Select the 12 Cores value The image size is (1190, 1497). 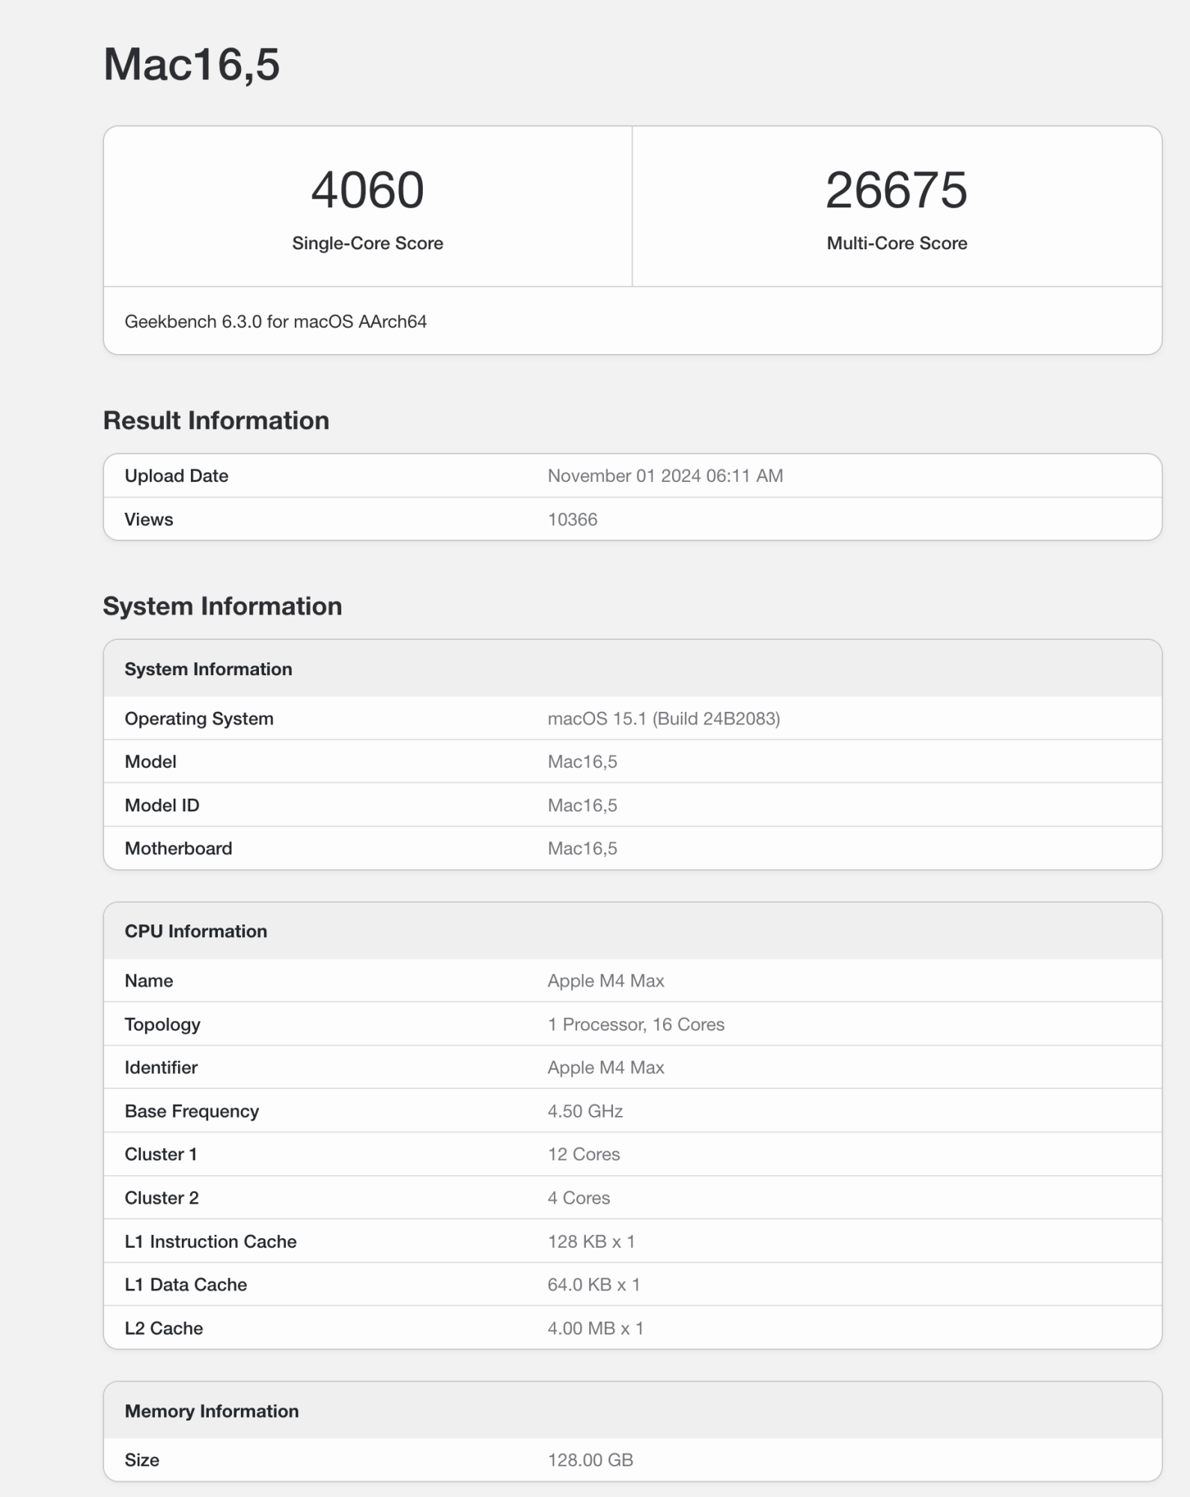584,1154
